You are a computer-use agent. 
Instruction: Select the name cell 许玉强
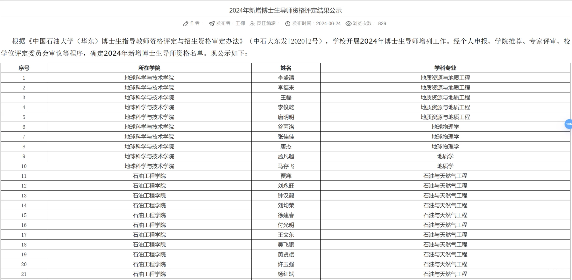pos(286,264)
